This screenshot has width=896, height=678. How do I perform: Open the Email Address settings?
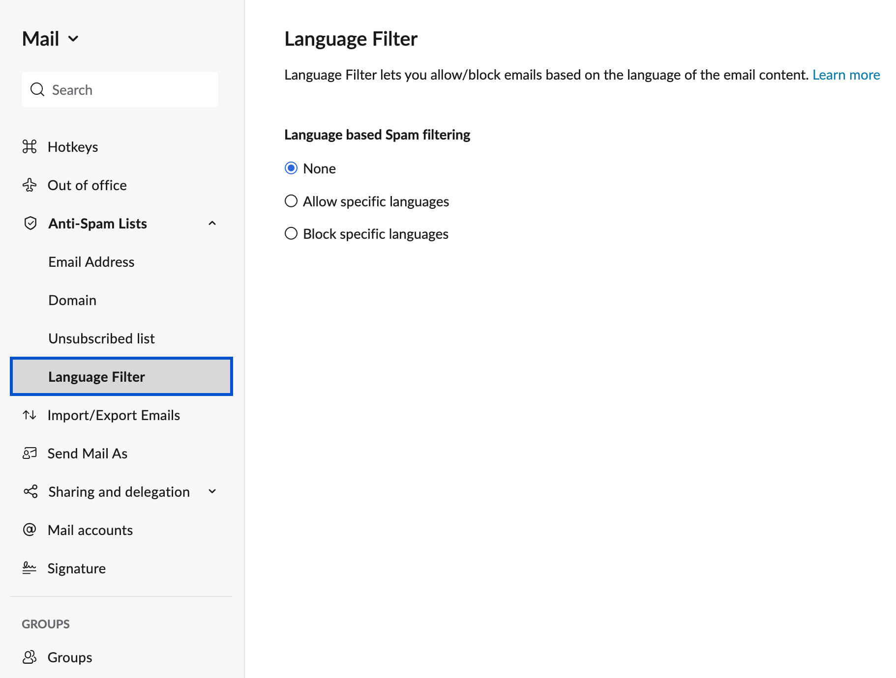point(91,261)
